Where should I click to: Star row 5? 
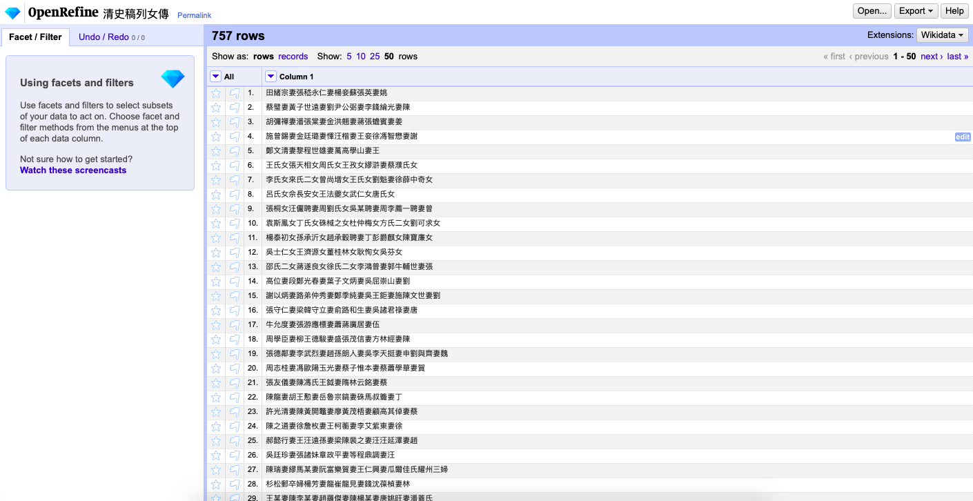216,150
